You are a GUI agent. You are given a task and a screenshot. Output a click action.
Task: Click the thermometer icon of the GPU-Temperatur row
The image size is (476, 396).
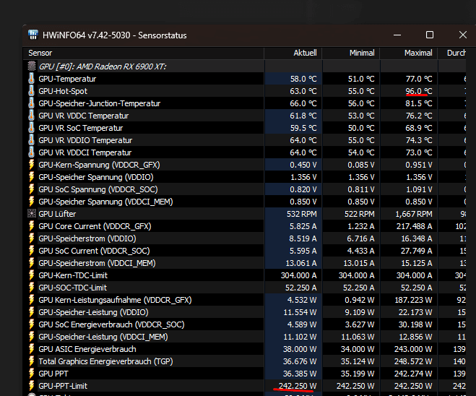[x=31, y=79]
